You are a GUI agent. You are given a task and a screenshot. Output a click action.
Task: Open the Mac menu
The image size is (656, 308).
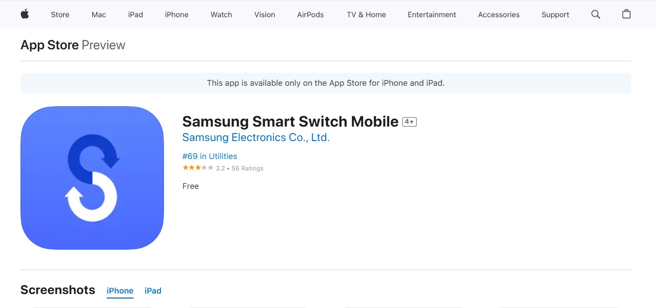point(99,14)
